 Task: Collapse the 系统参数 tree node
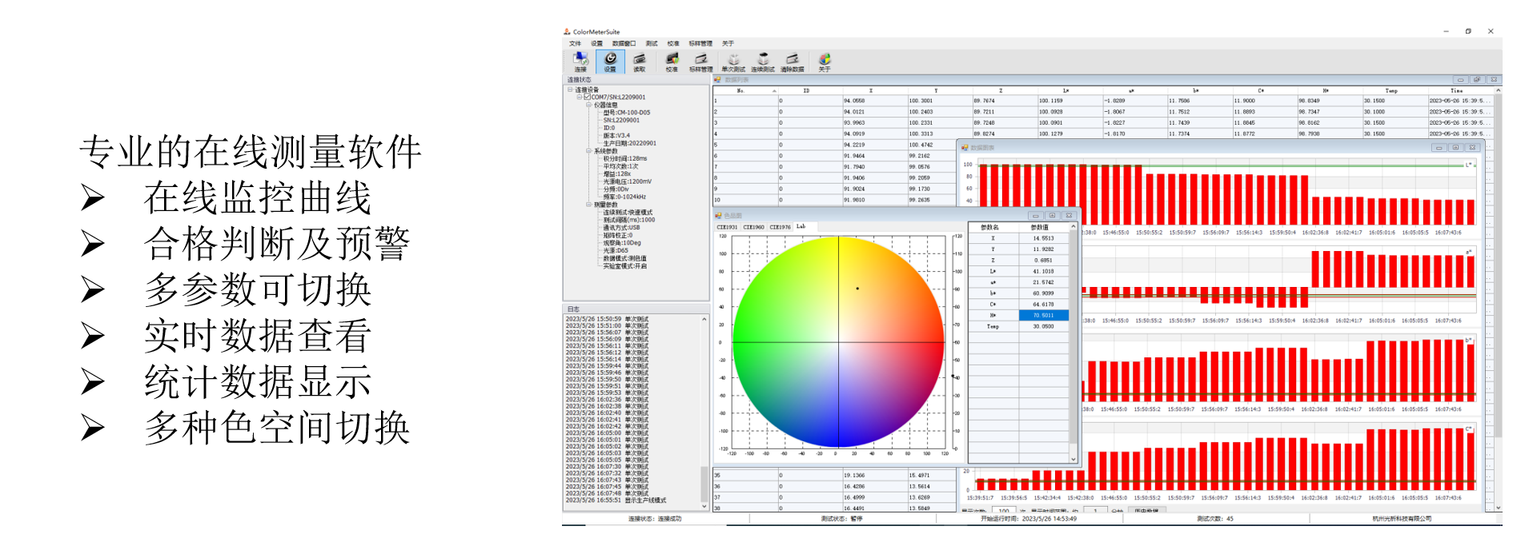[588, 151]
